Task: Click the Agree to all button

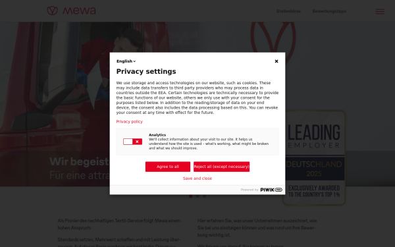Action: click(168, 167)
